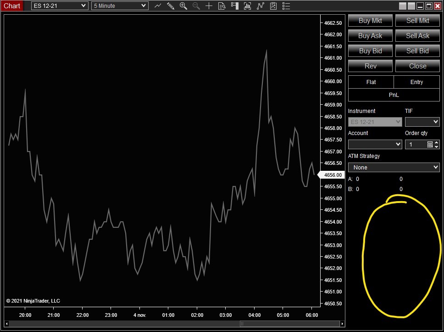Viewport: 444px width, 332px height.
Task: Activate the crosshair cursor icon
Action: tap(209, 6)
